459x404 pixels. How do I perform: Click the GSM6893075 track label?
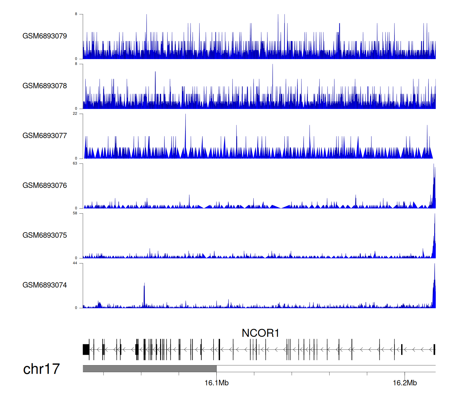tap(45, 235)
